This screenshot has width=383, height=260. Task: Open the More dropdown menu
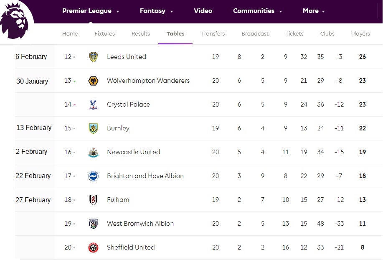pyautogui.click(x=314, y=11)
